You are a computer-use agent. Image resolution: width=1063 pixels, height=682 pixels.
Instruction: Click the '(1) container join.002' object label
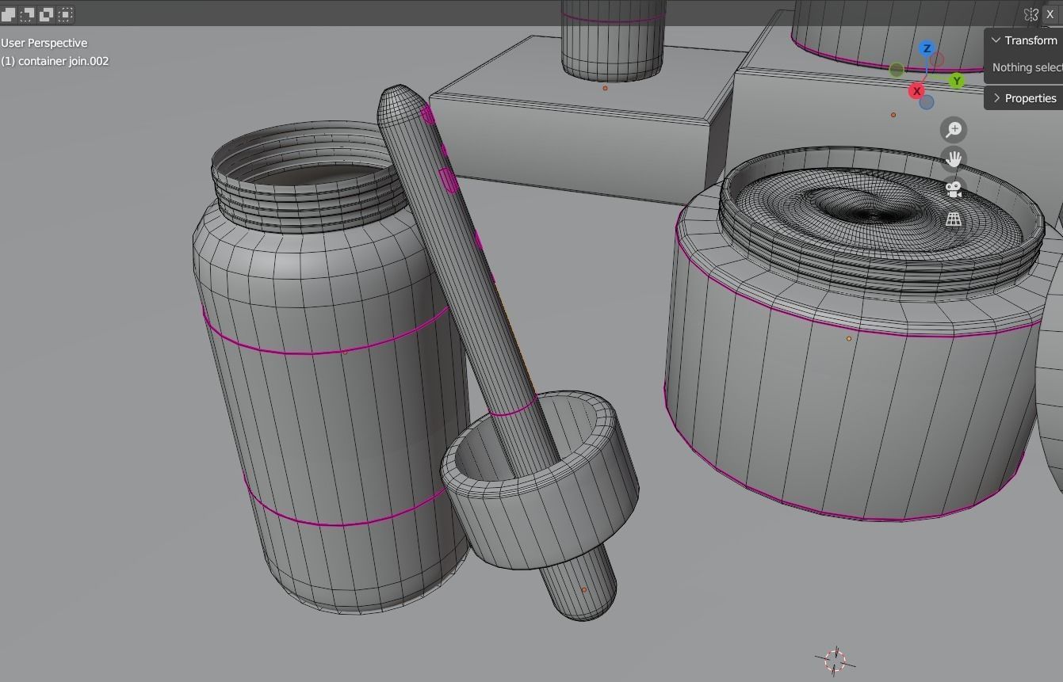(x=55, y=61)
